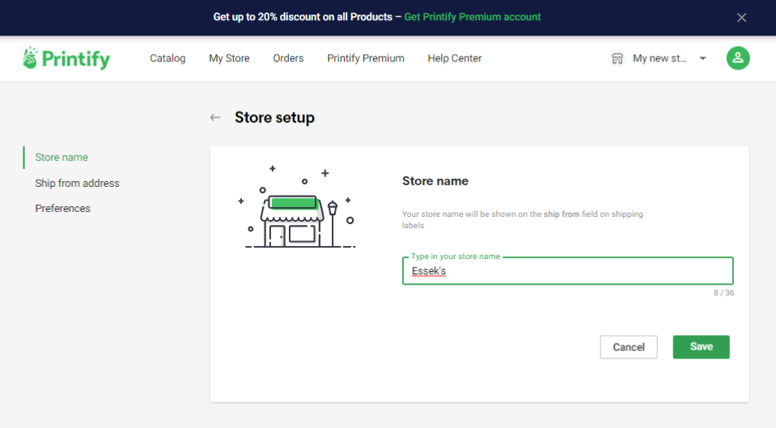Switch to Ship from address section
The height and width of the screenshot is (428, 776).
tap(77, 183)
